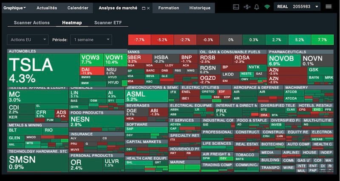The height and width of the screenshot is (181, 340).
Task: Select the NOVN 0.1% tile
Action: click(x=317, y=60)
